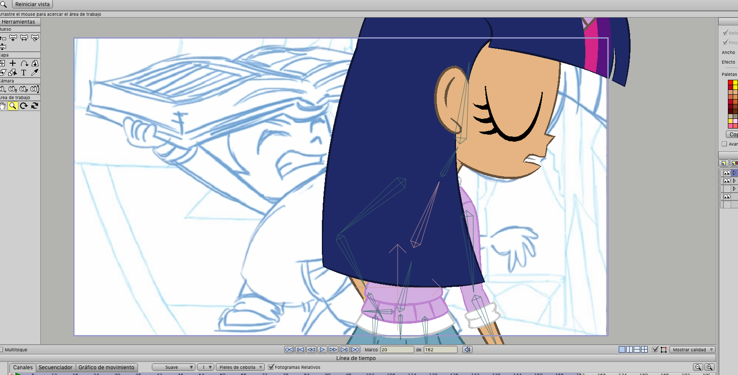
Task: Select the Shear Layer tool
Action: click(3, 72)
